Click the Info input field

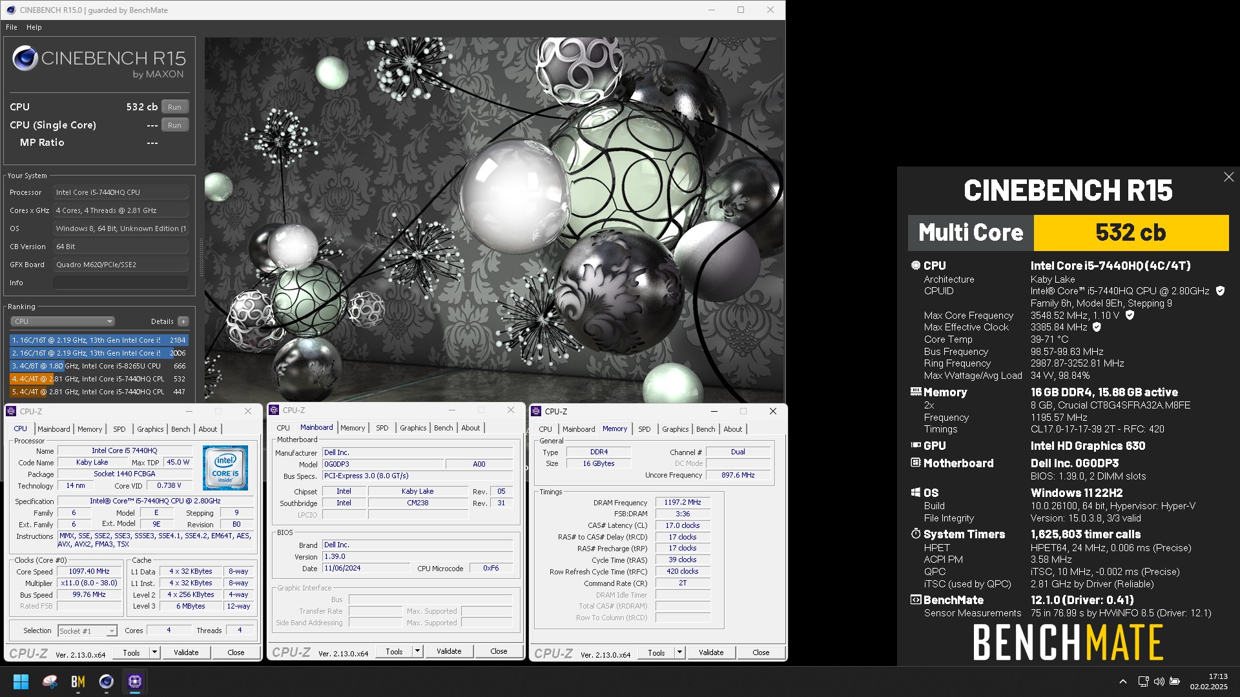(121, 283)
